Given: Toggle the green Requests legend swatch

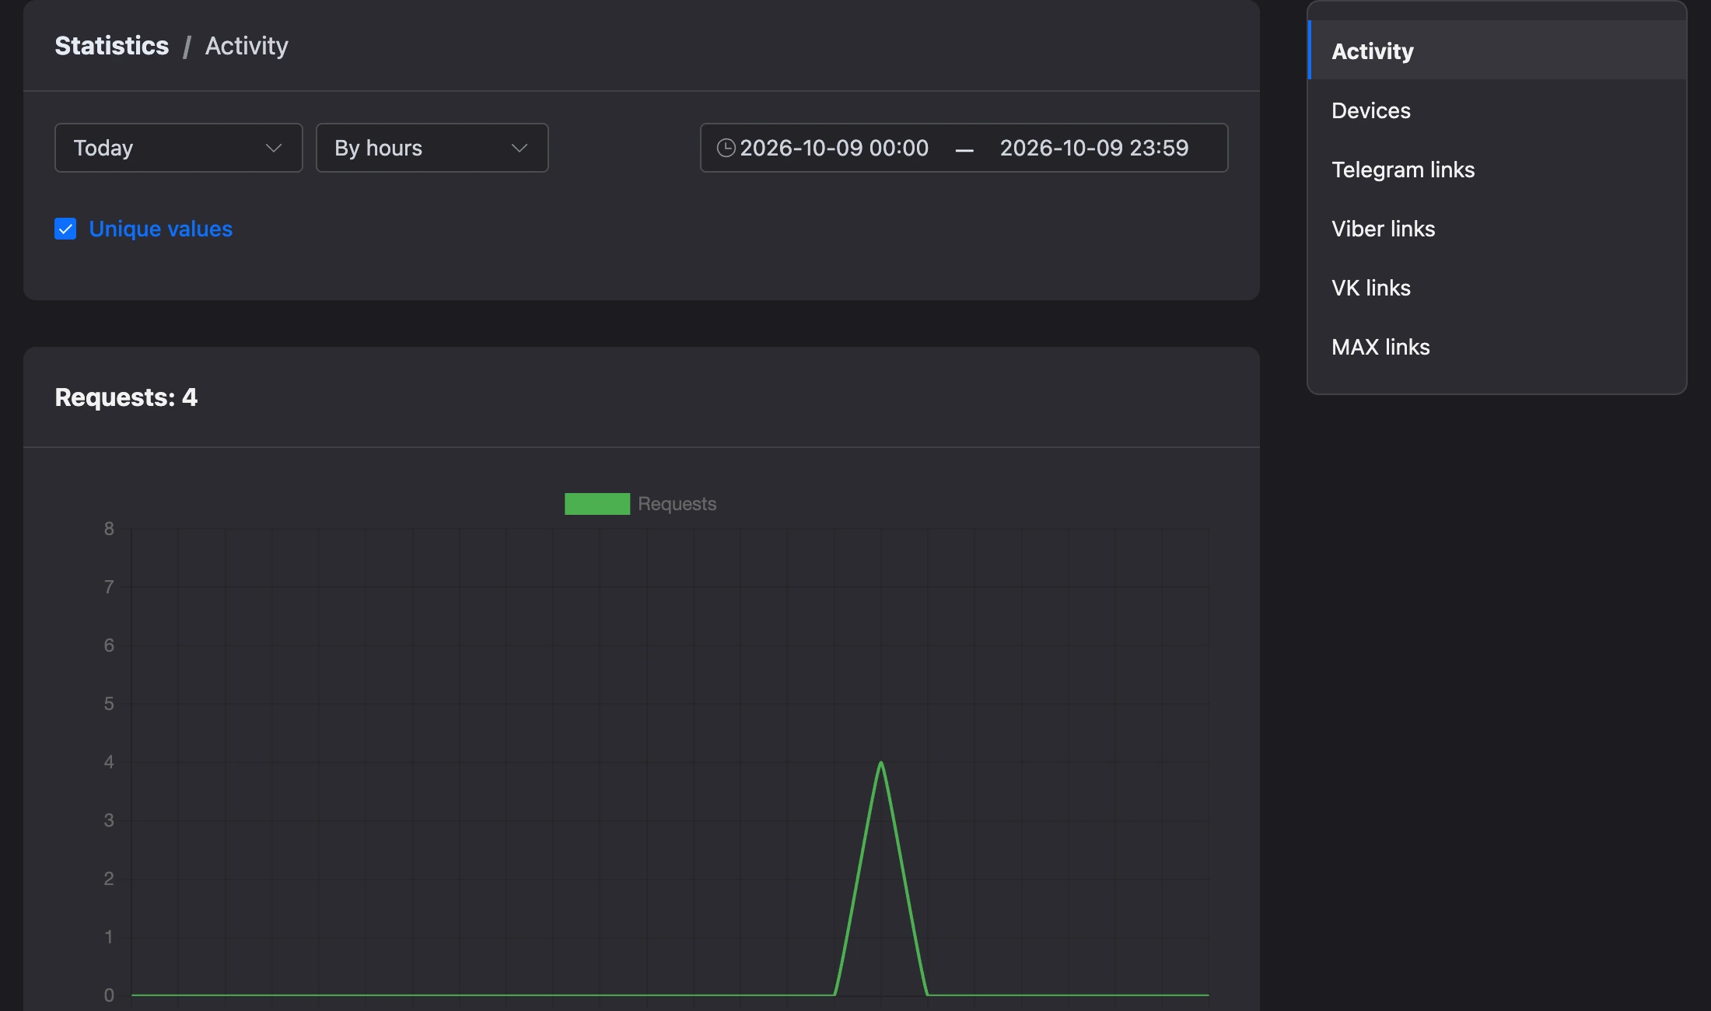Looking at the screenshot, I should tap(597, 504).
